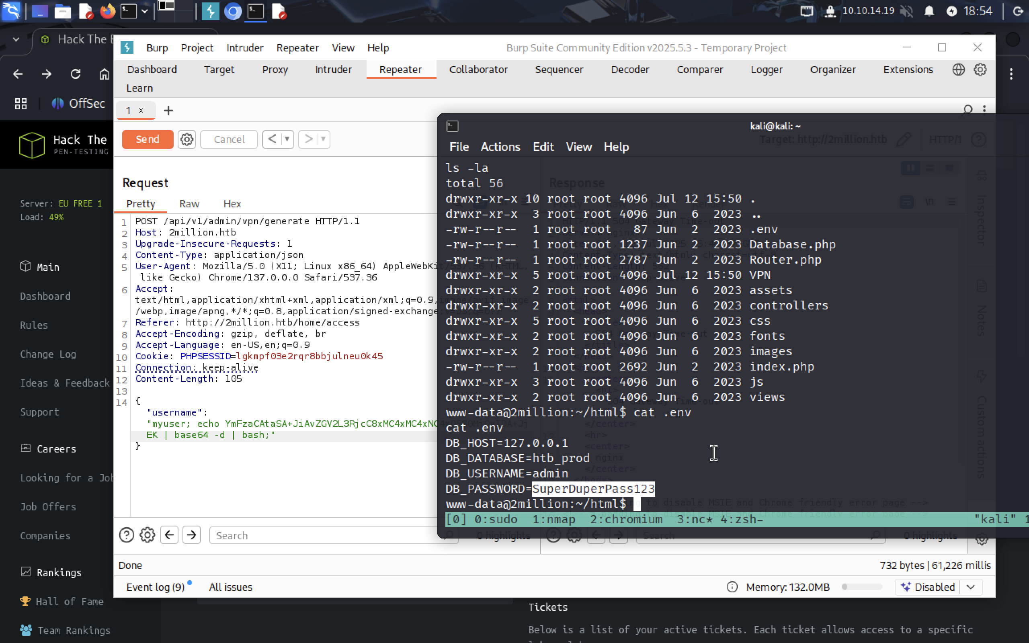Jump to previous search match arrow
1029x643 pixels.
coord(169,535)
